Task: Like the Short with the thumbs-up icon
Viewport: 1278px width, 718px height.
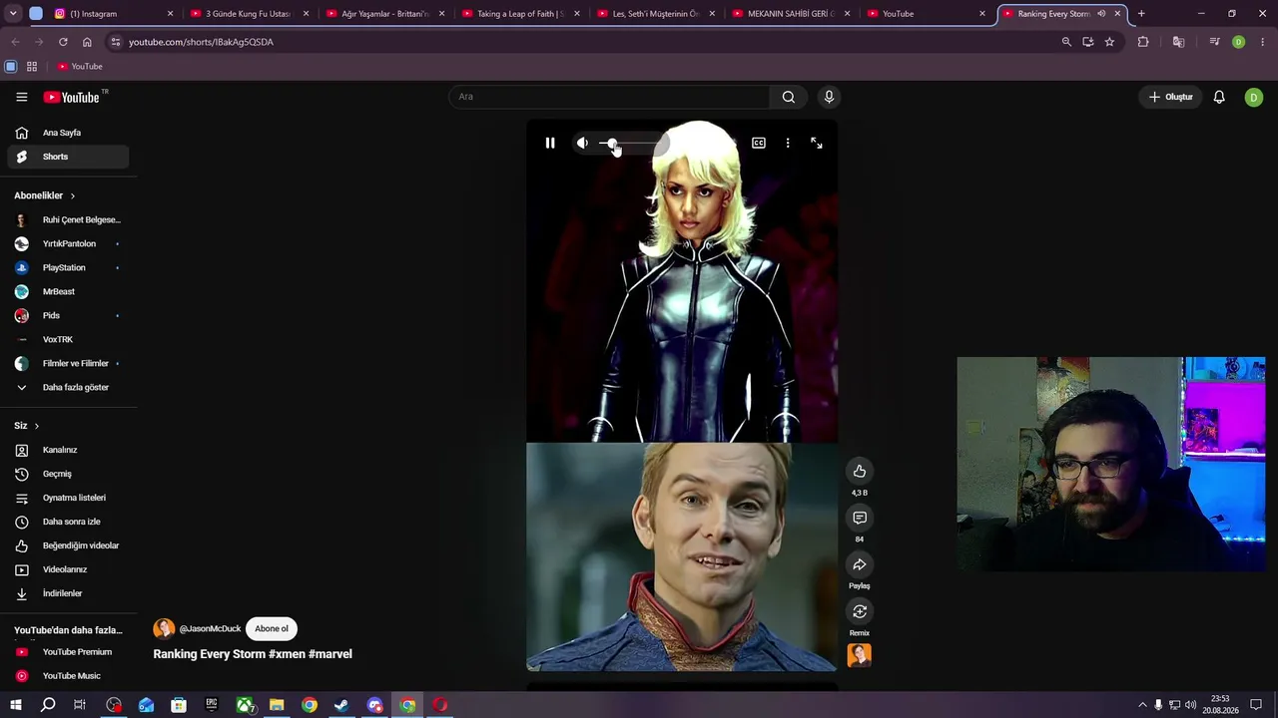Action: pyautogui.click(x=860, y=471)
